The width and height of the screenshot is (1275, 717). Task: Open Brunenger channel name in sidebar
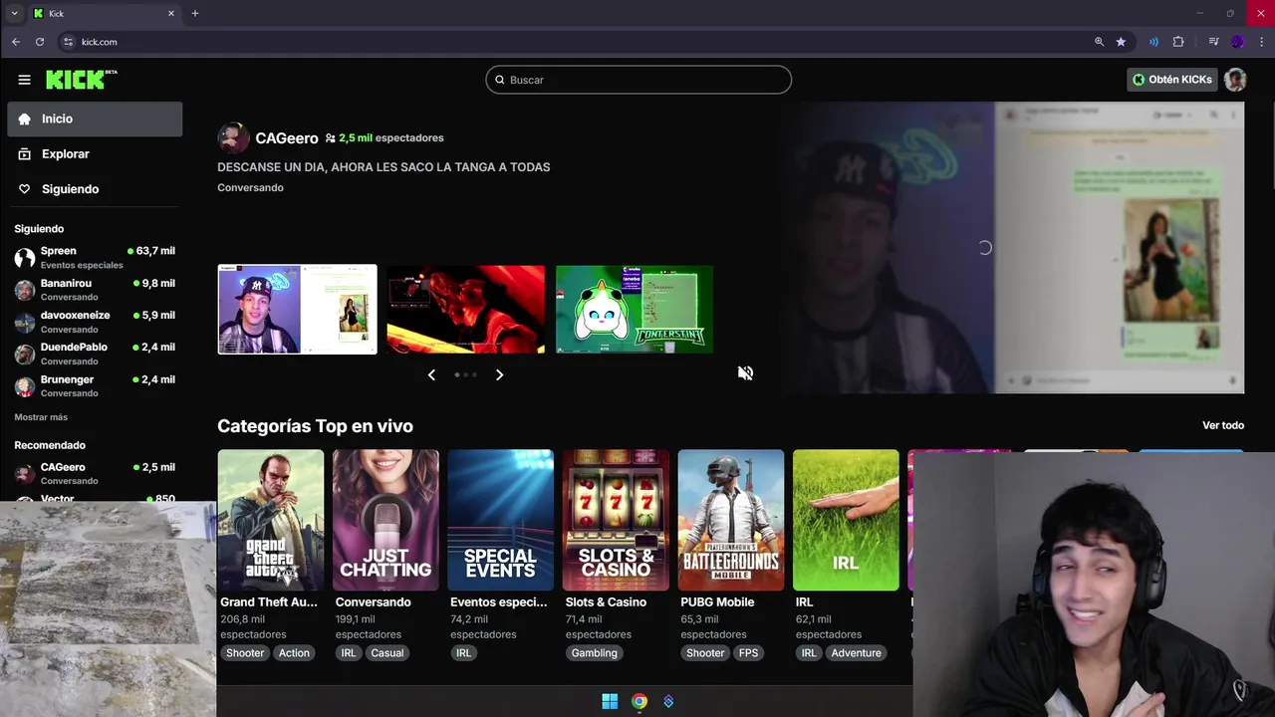coord(67,379)
